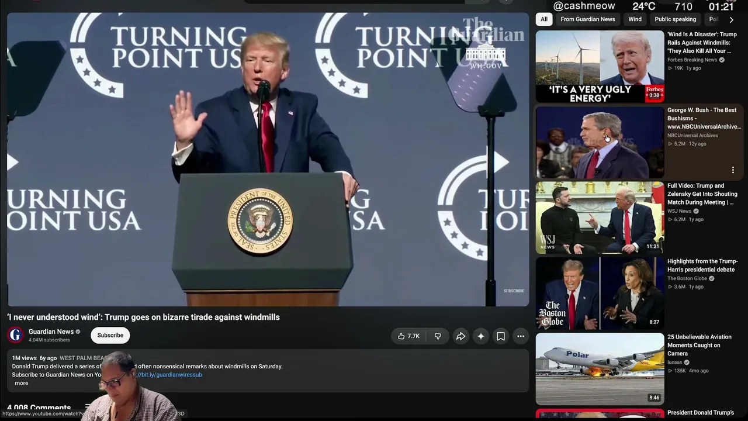This screenshot has width=748, height=421.
Task: Show more topic chips with the right arrow
Action: point(731,19)
